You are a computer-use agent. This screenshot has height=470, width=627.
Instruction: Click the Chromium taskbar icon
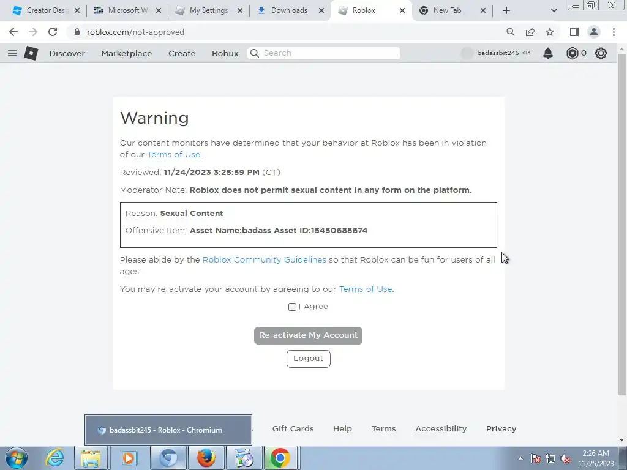coord(168,458)
